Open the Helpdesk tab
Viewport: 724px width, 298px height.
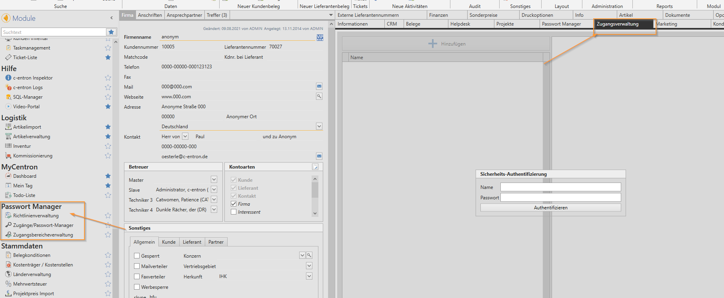[460, 24]
